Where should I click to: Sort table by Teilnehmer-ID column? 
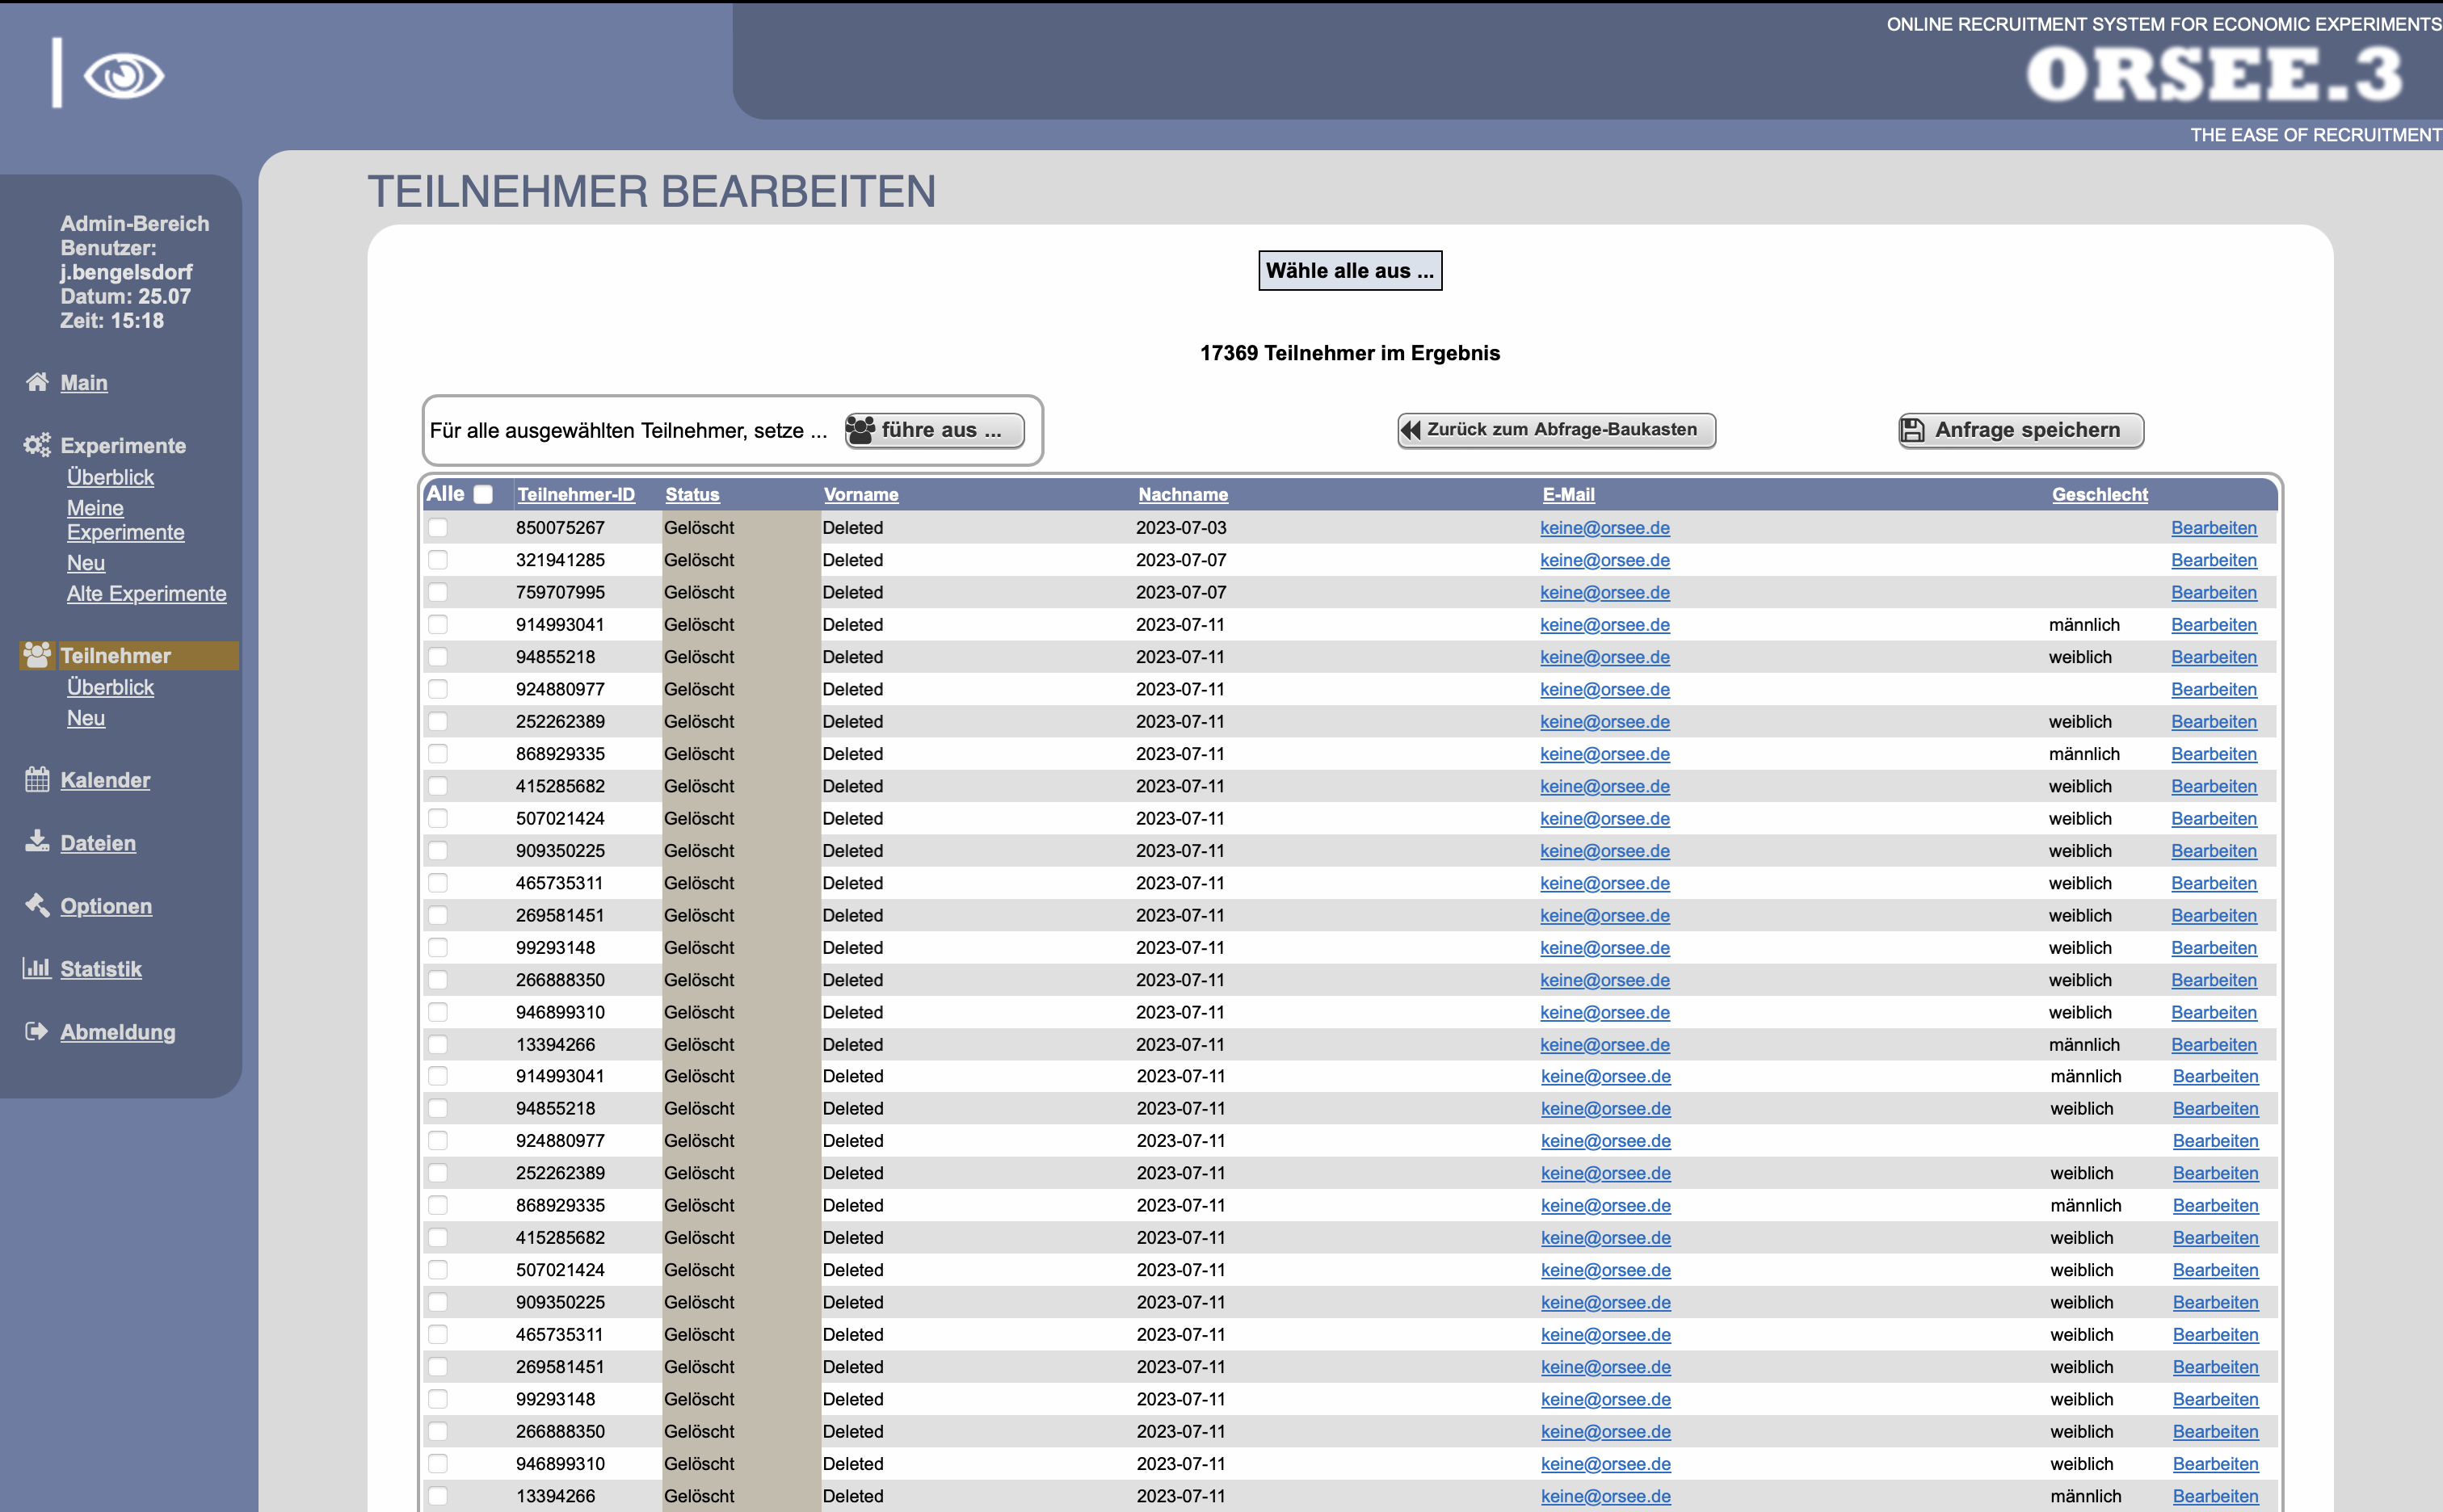[575, 494]
